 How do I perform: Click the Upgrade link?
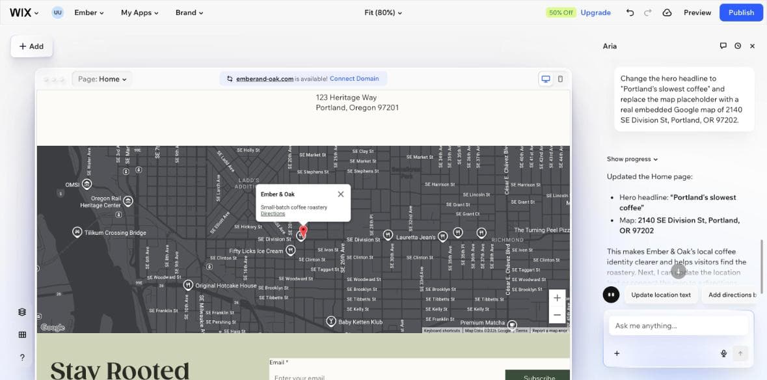[595, 13]
